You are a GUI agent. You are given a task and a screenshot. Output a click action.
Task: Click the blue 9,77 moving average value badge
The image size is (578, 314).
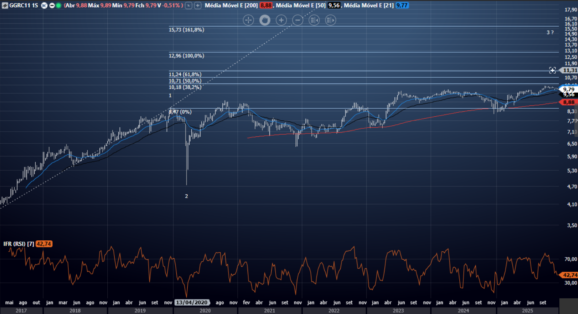402,5
